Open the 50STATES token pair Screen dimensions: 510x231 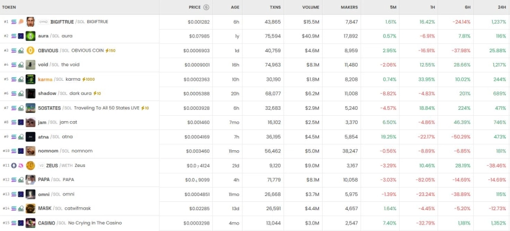[255, 108]
